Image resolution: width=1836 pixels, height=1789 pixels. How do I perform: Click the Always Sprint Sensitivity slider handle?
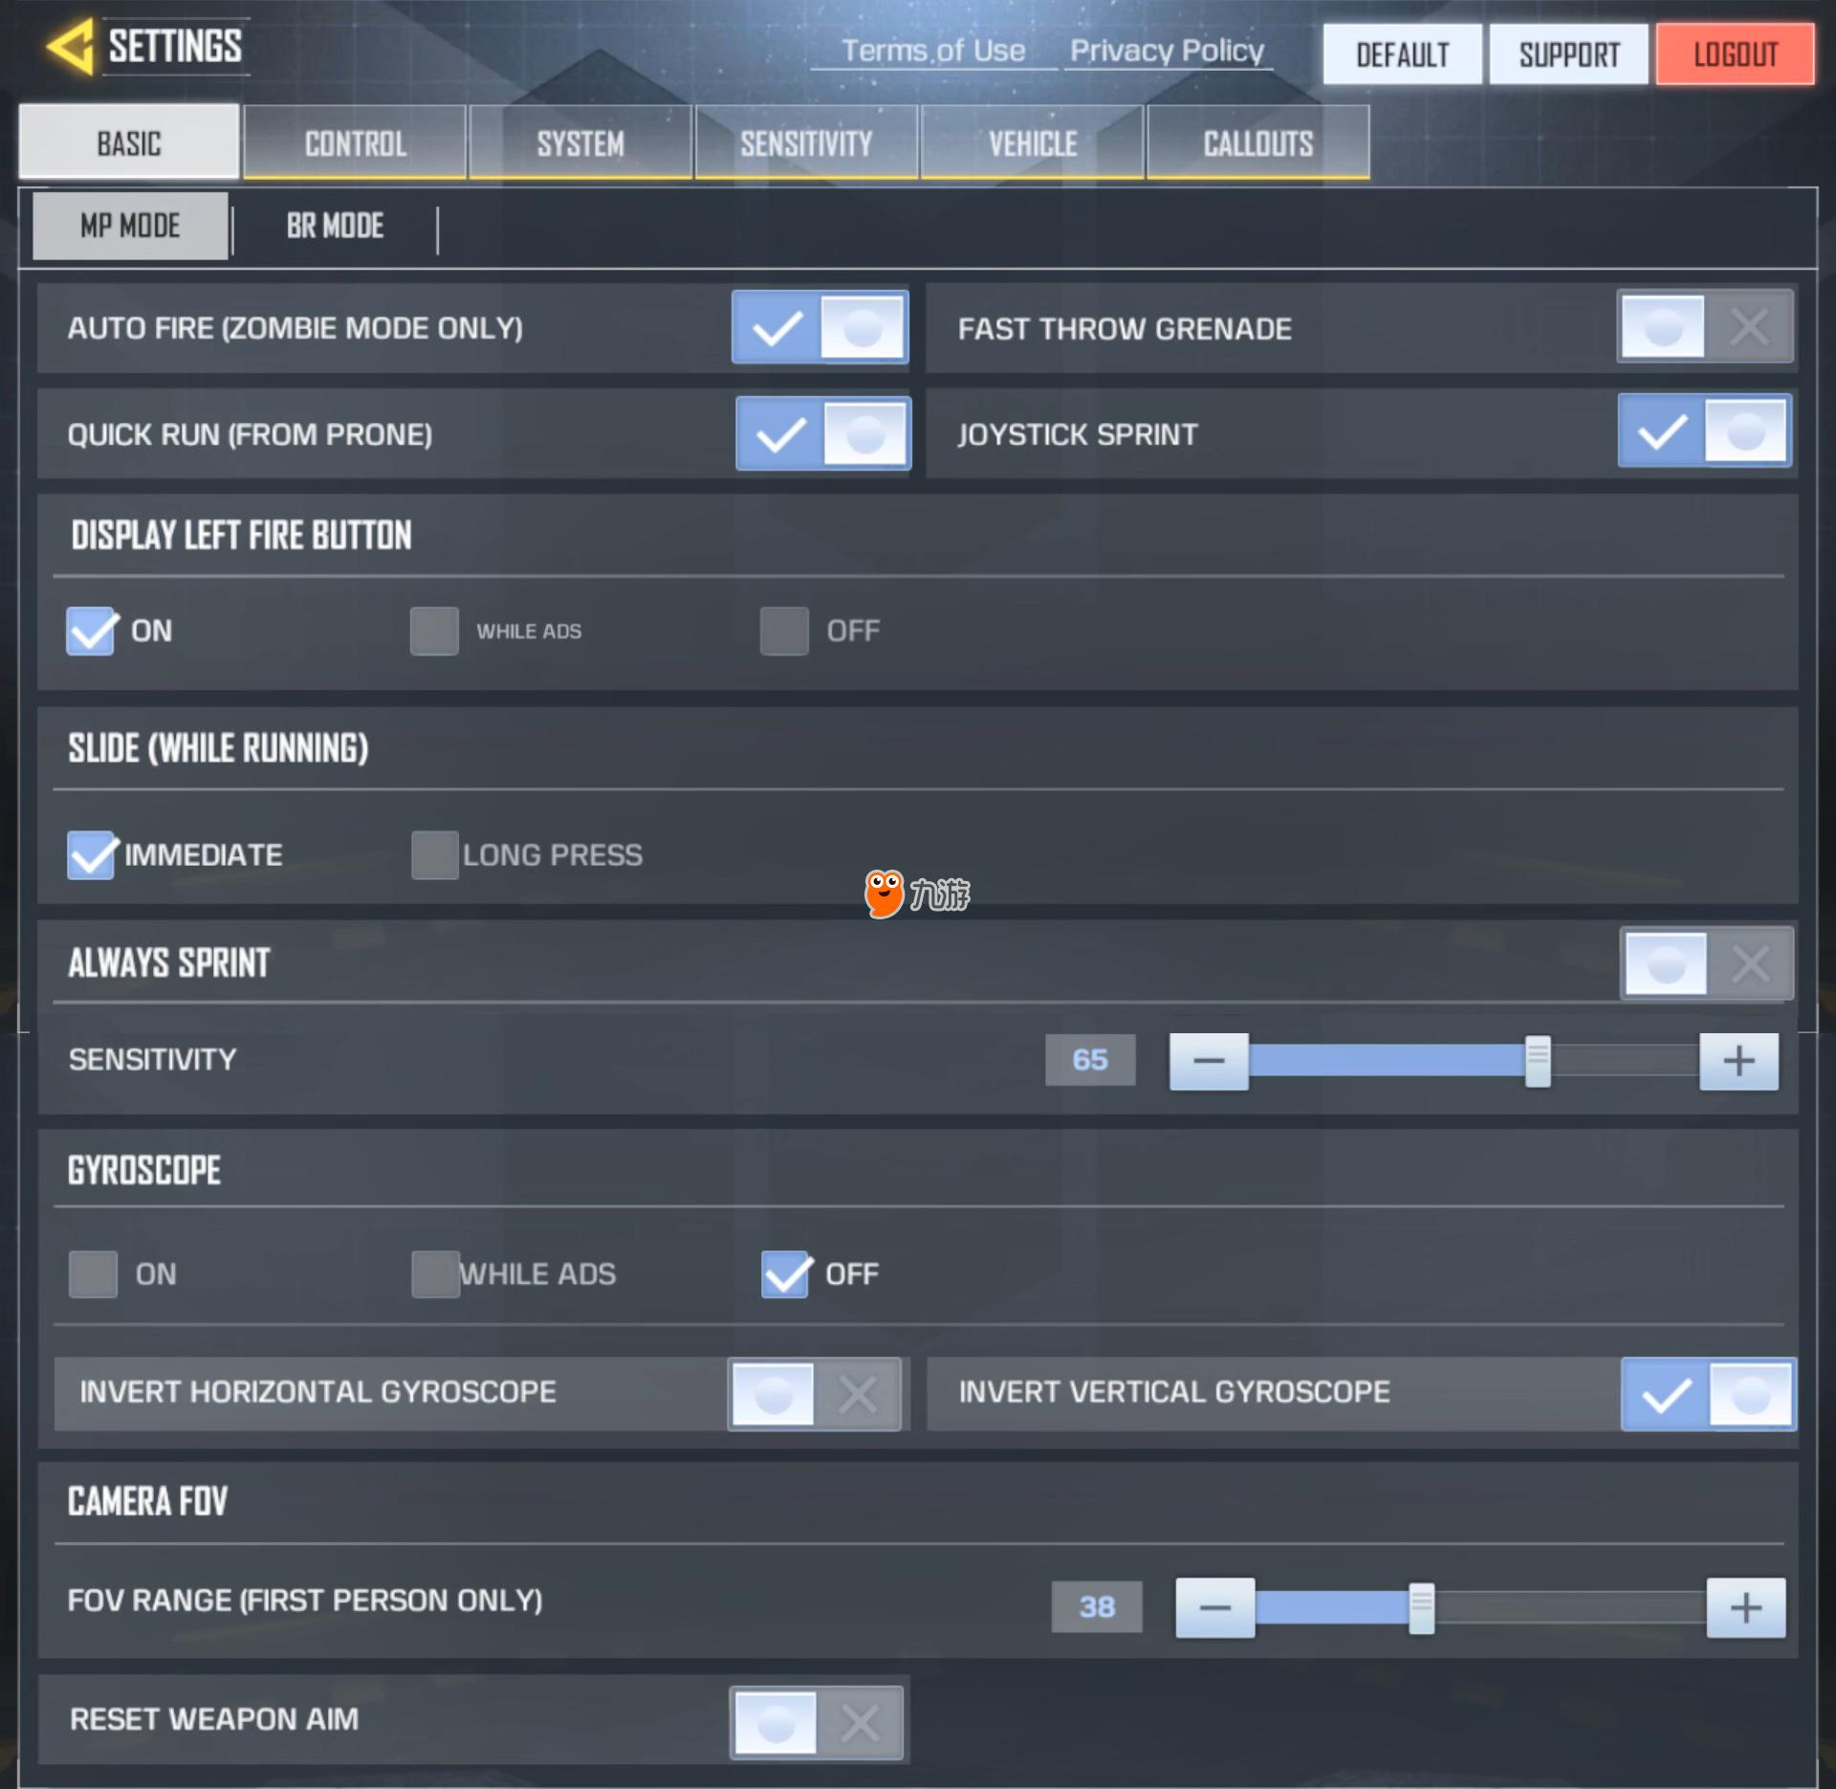(x=1538, y=1061)
